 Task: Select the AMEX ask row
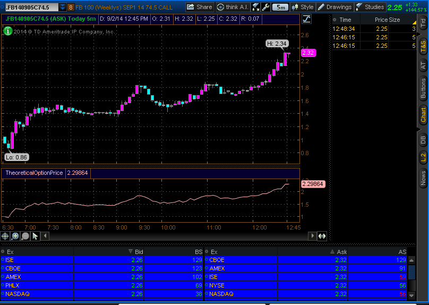point(306,268)
